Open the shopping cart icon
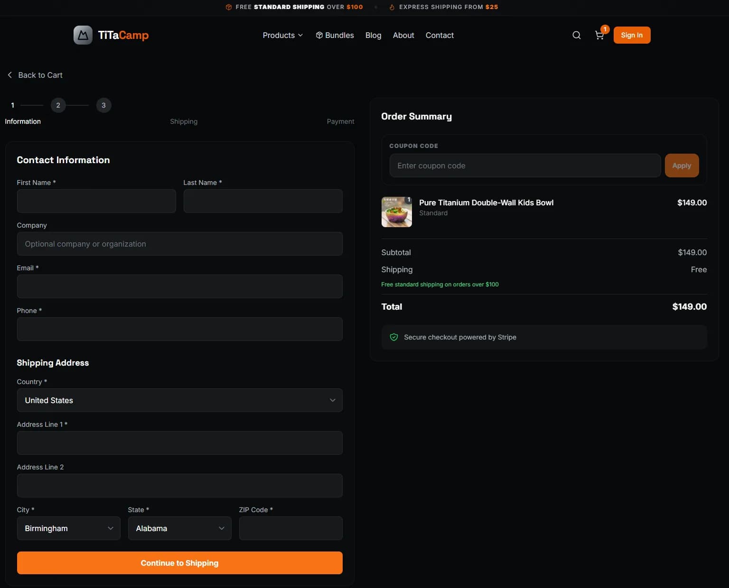 click(x=599, y=35)
